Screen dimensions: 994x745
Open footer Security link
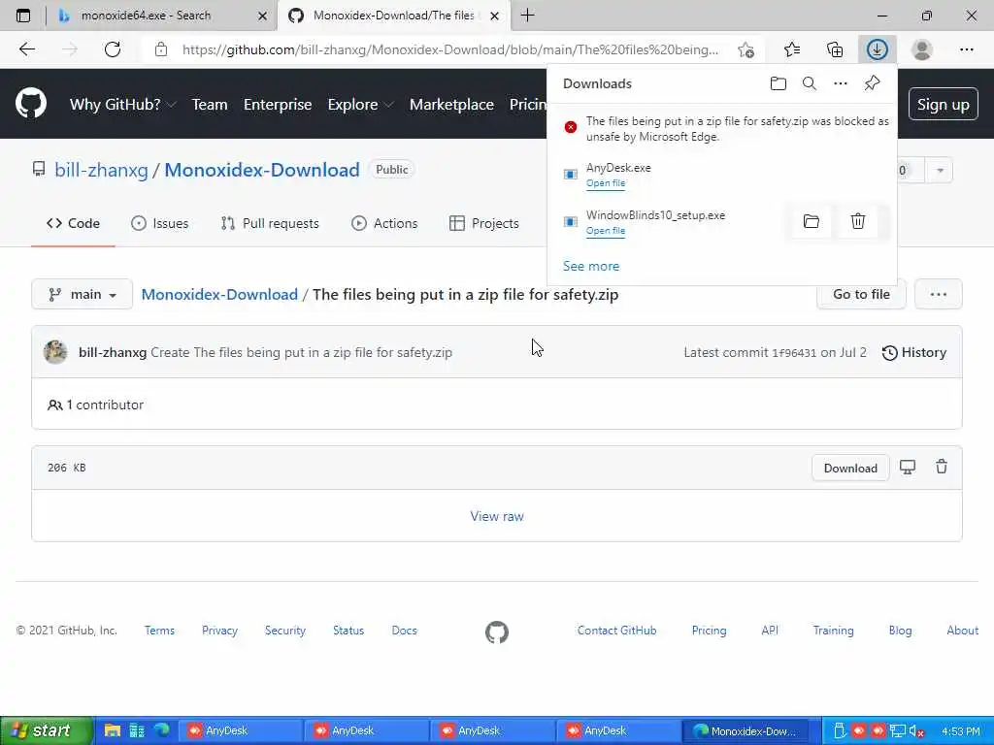pyautogui.click(x=284, y=631)
